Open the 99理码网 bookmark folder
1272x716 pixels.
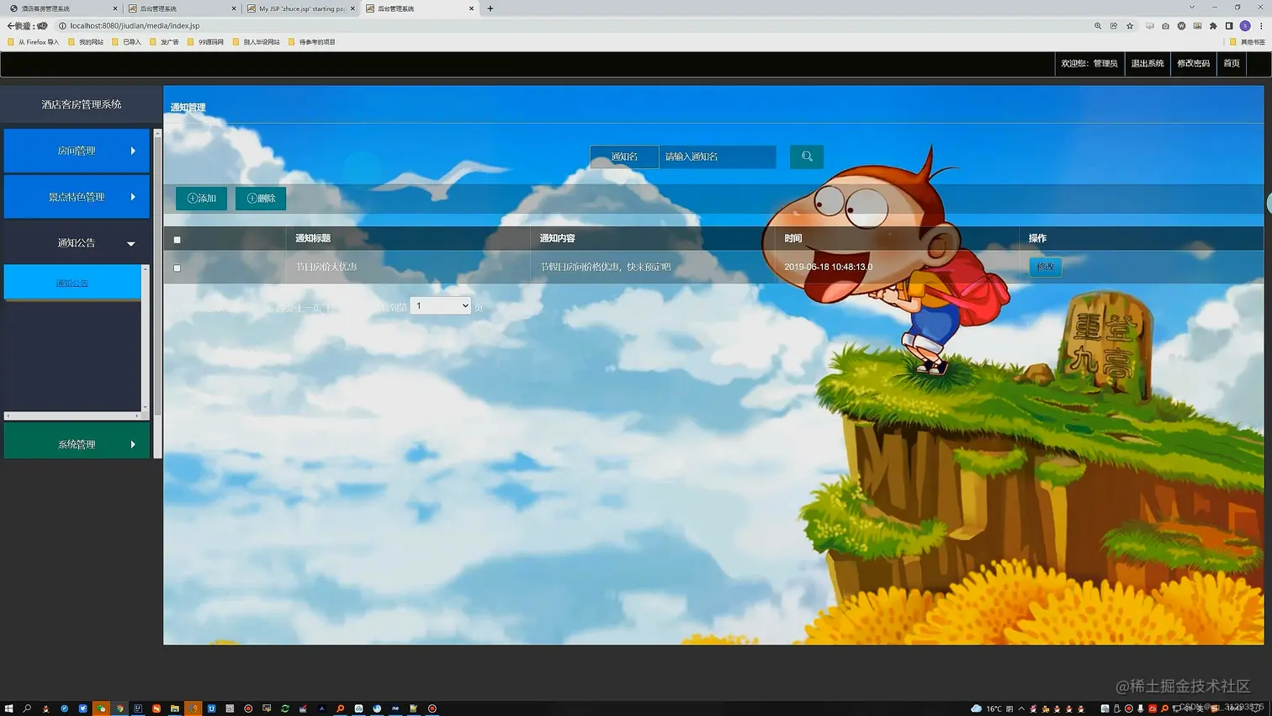click(205, 42)
